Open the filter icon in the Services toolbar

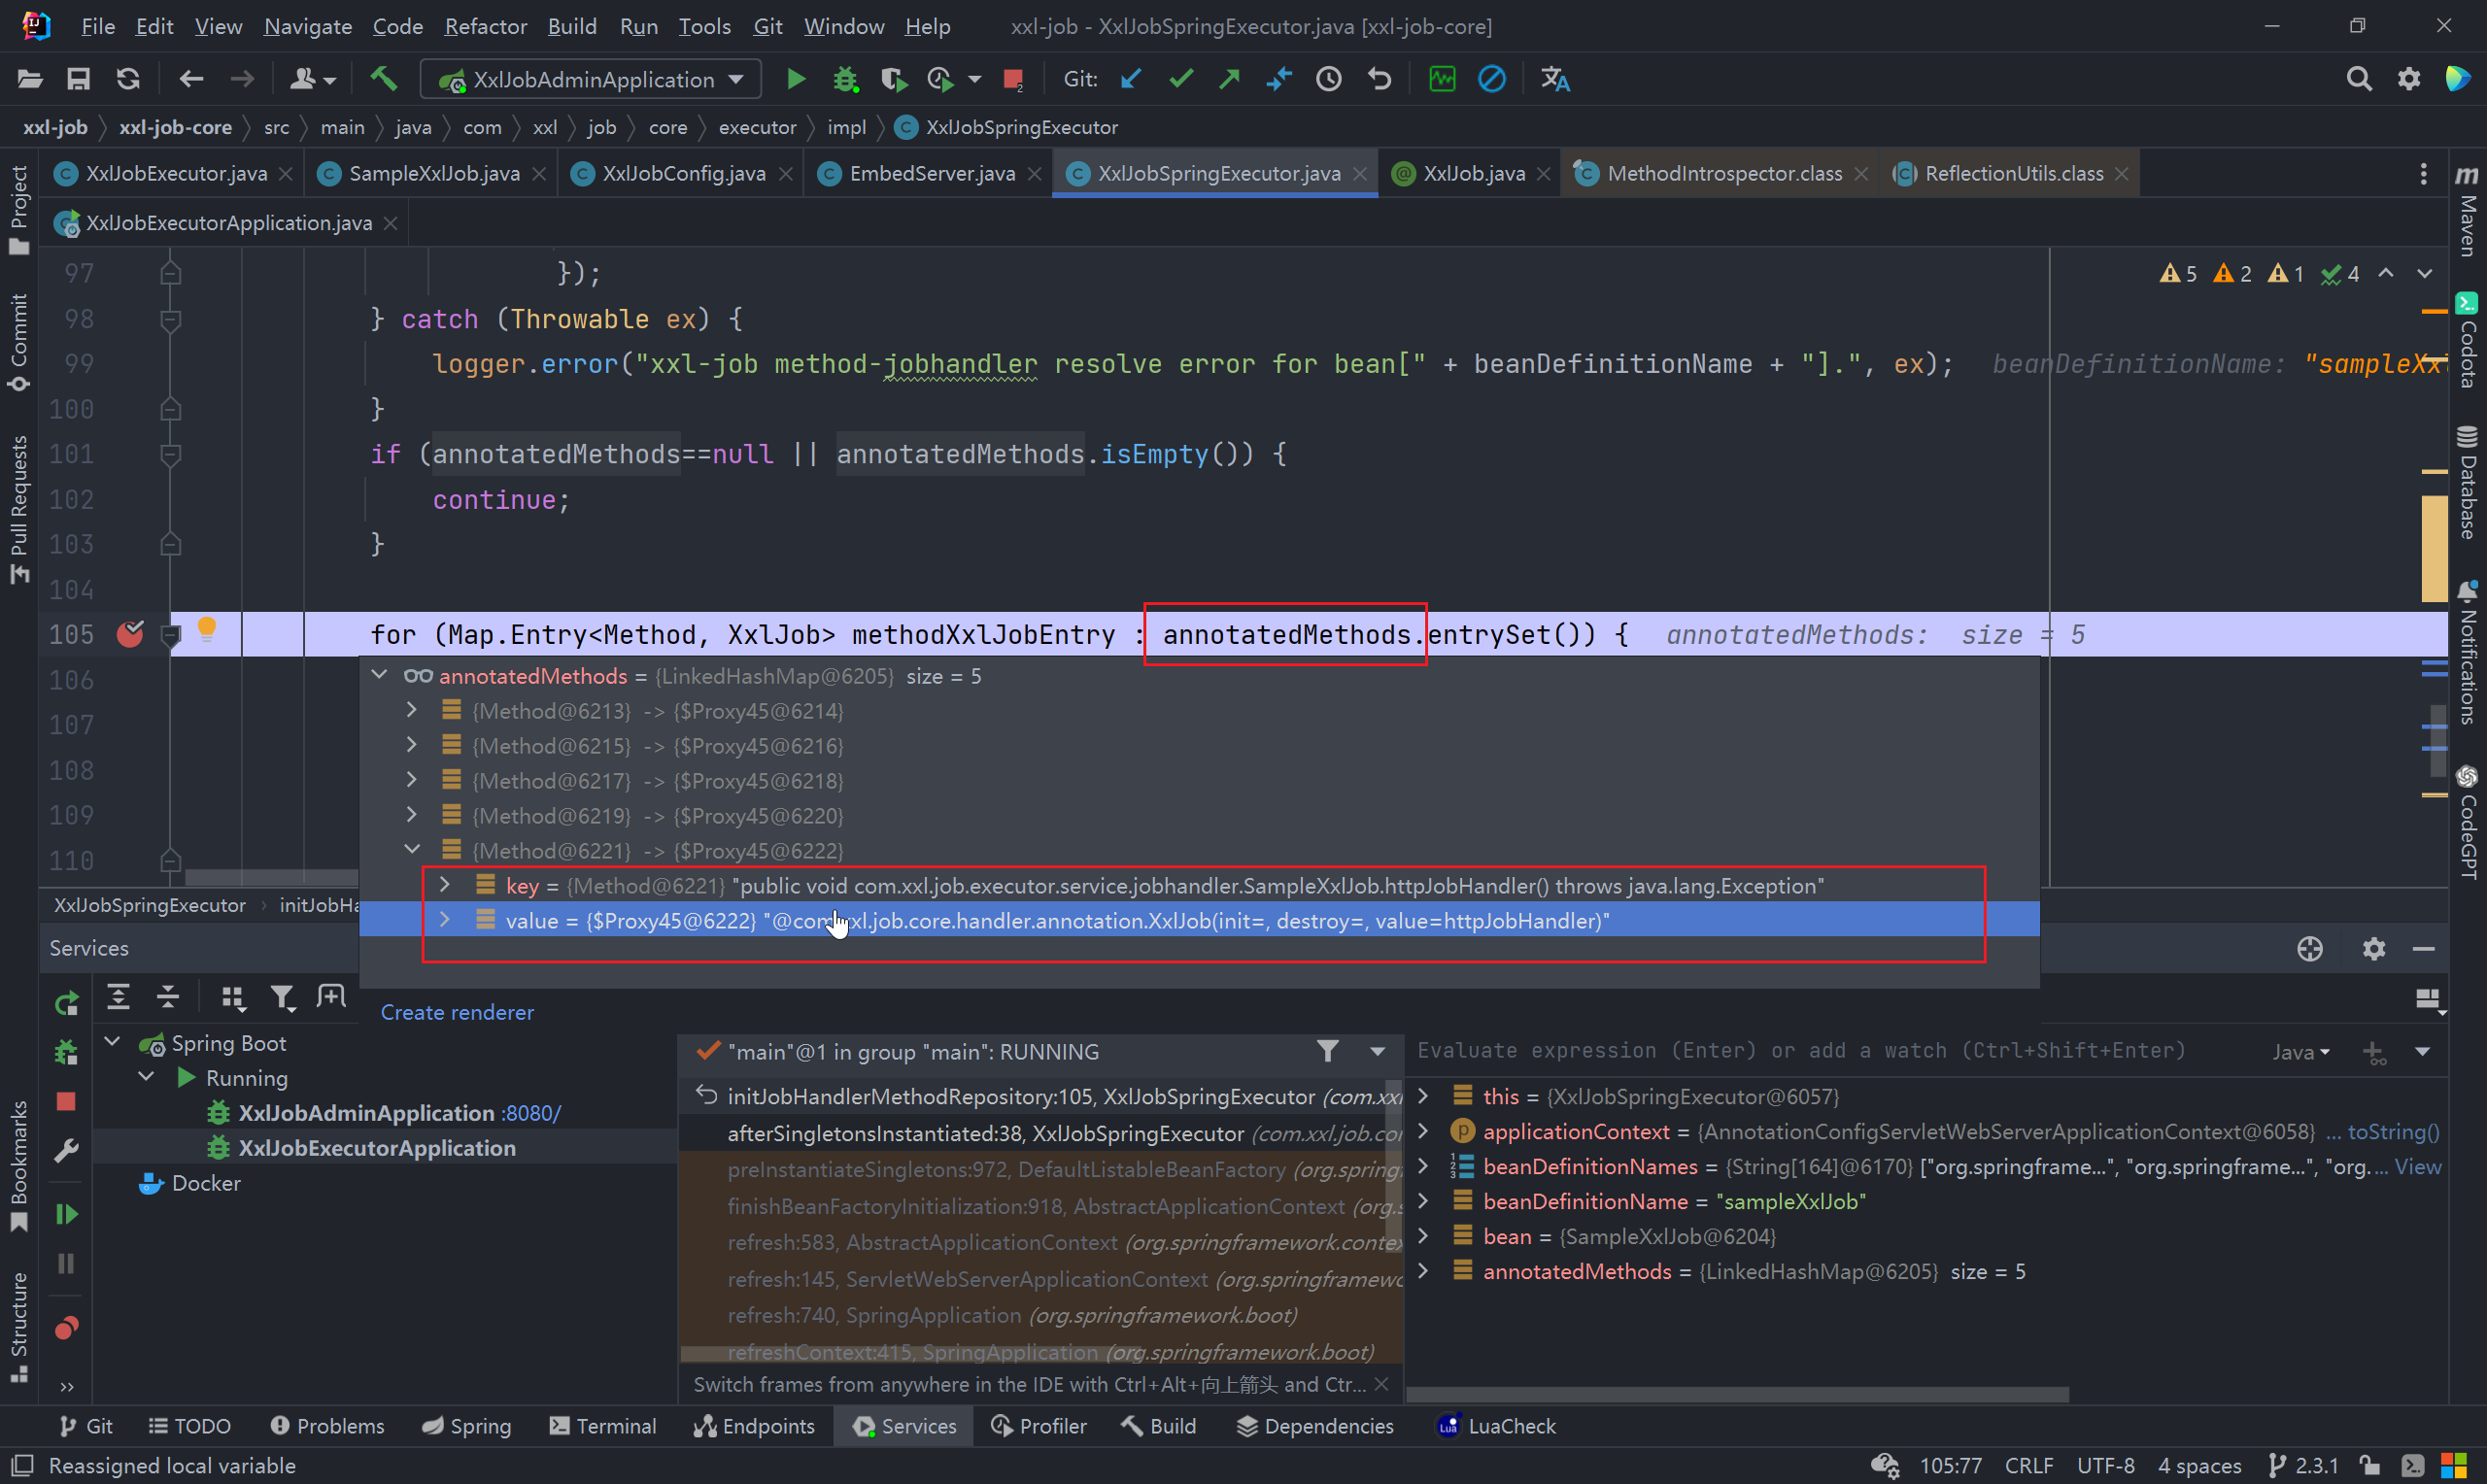click(x=283, y=996)
